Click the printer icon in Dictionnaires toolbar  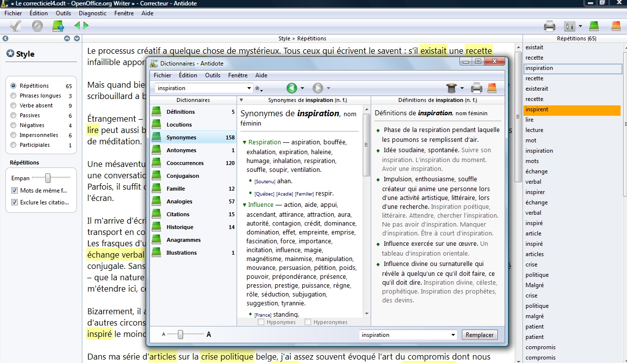(x=476, y=89)
